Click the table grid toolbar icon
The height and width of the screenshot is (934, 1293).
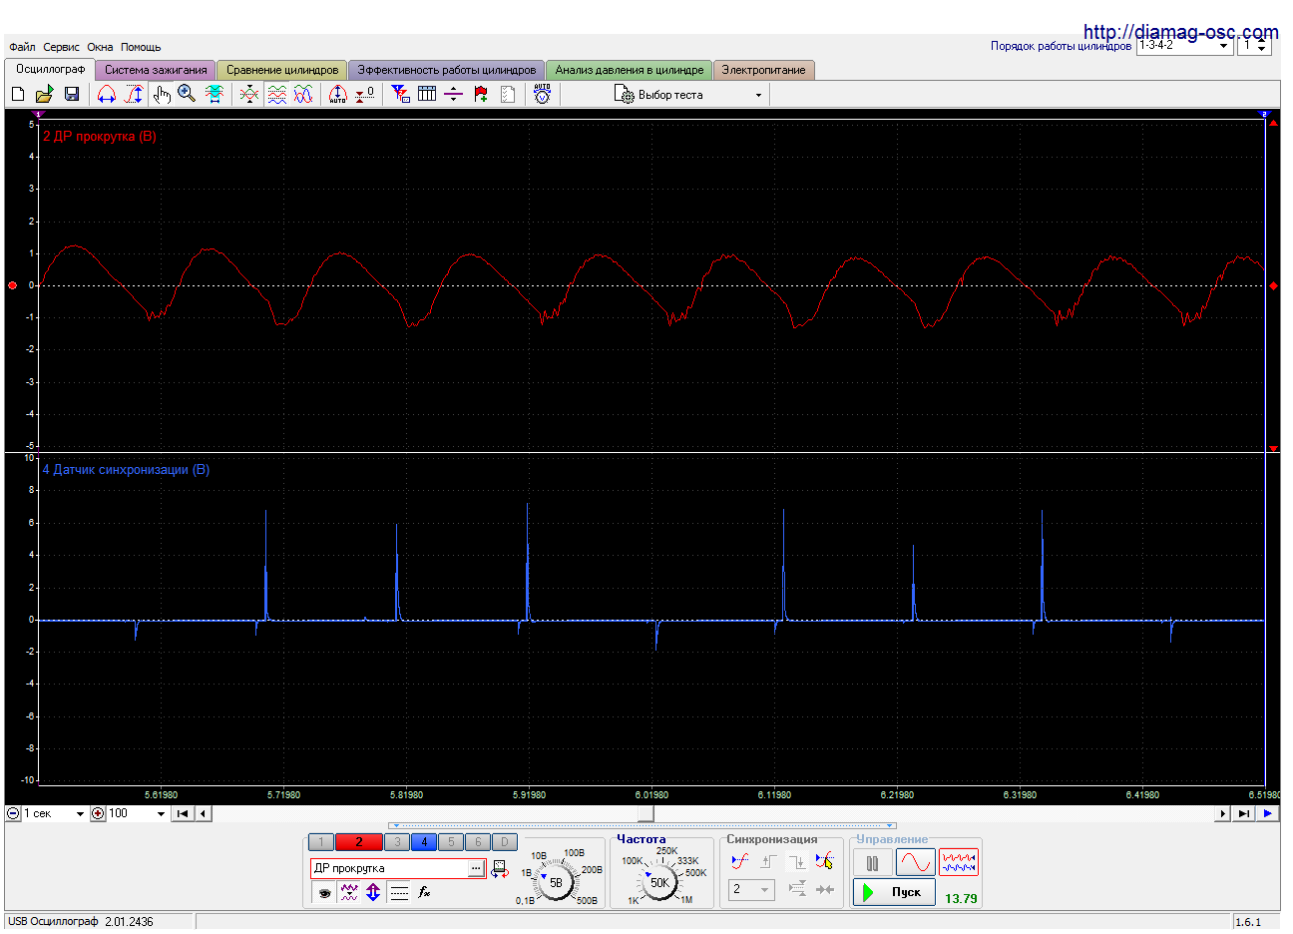tap(427, 94)
